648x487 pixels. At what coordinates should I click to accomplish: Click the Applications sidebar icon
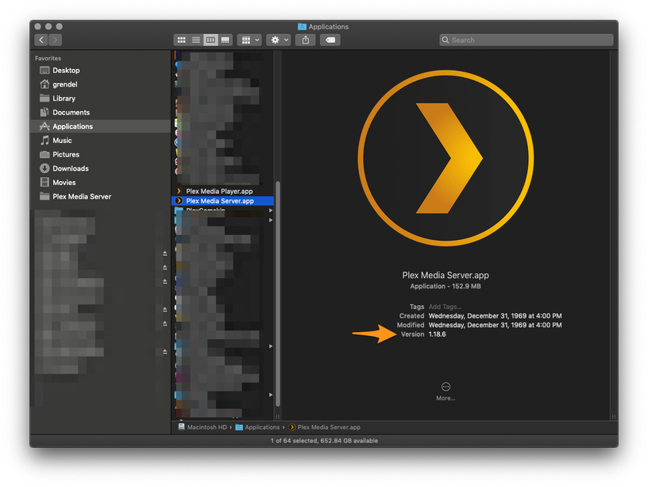pos(44,126)
